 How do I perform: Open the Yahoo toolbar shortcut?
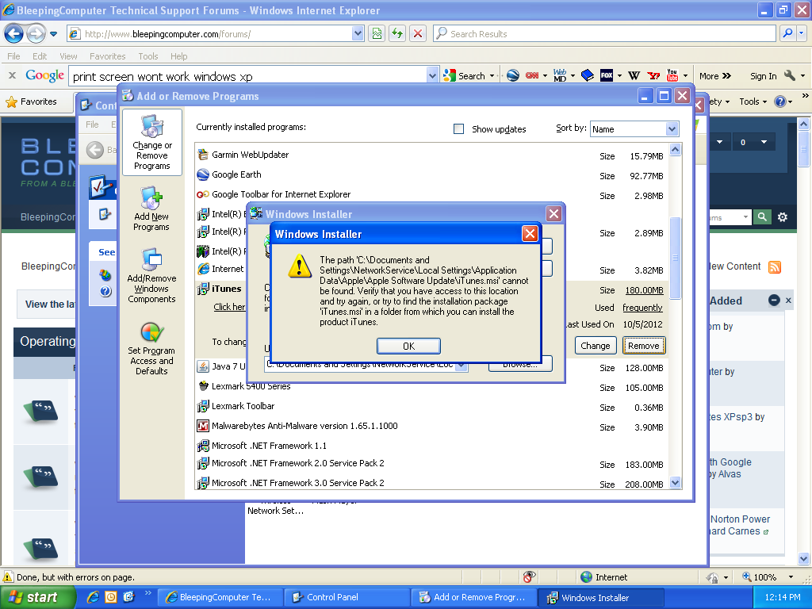653,75
